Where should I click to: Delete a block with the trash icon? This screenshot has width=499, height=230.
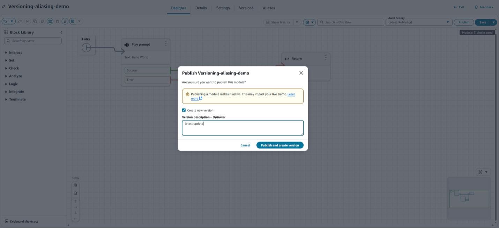click(x=57, y=21)
